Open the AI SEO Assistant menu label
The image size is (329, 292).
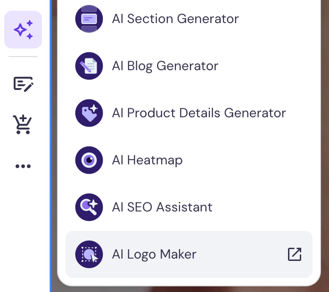(162, 207)
